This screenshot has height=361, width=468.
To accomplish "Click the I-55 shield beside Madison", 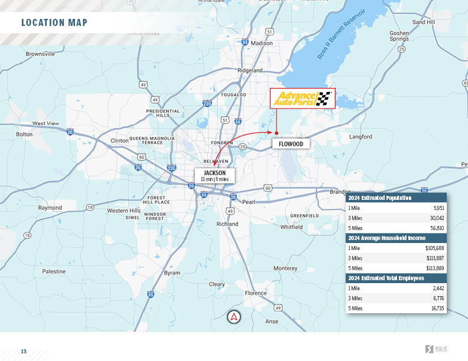I will pos(245,42).
